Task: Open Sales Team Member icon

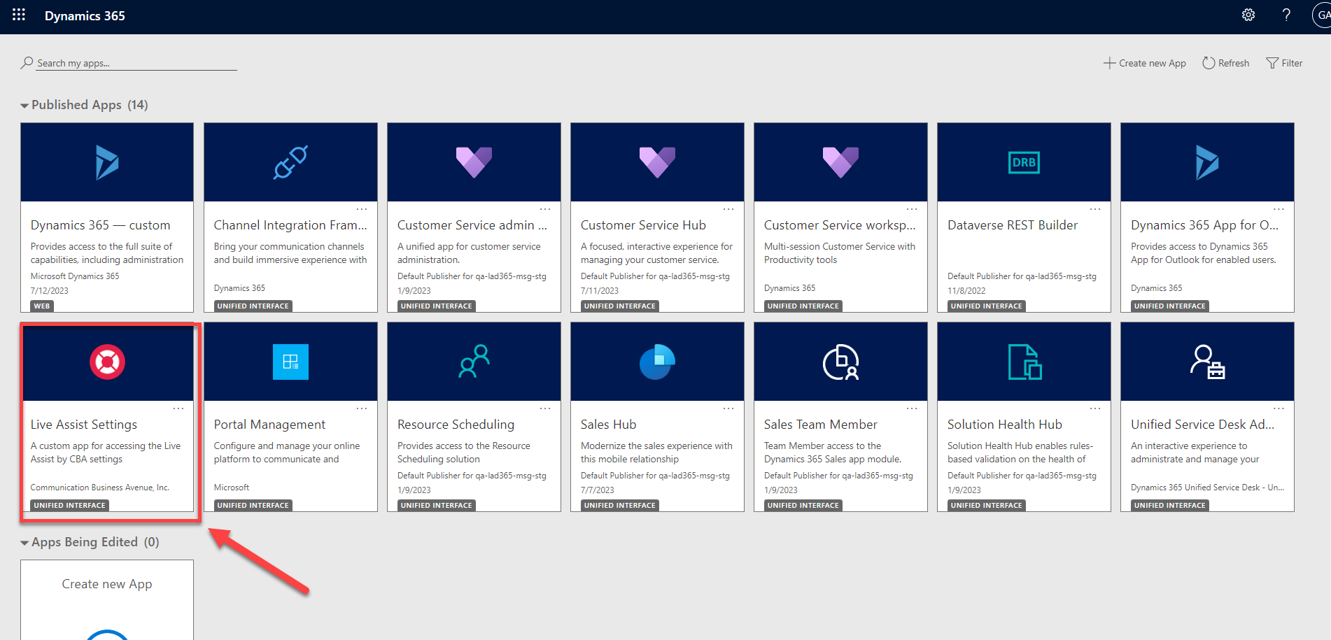Action: click(x=840, y=362)
